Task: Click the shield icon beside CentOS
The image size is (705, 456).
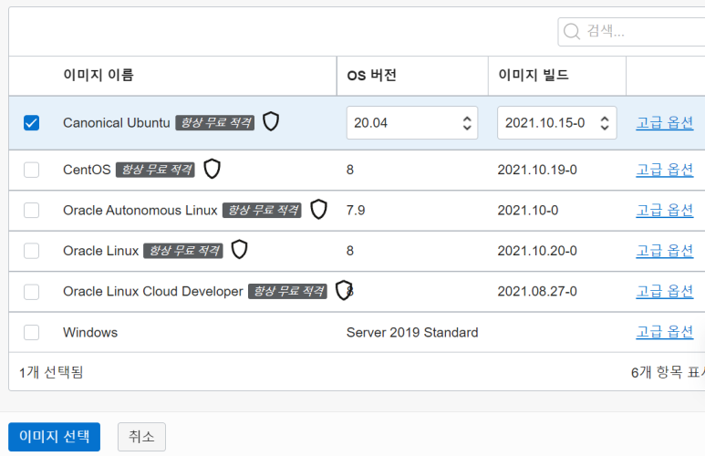Action: pos(212,169)
